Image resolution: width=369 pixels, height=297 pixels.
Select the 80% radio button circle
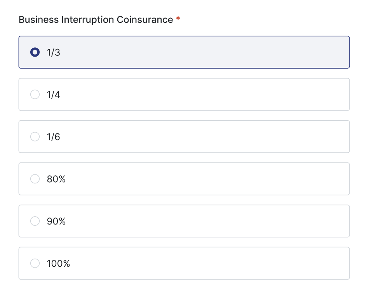(x=35, y=179)
